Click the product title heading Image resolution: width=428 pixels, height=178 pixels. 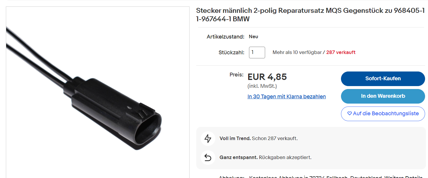[x=310, y=15]
